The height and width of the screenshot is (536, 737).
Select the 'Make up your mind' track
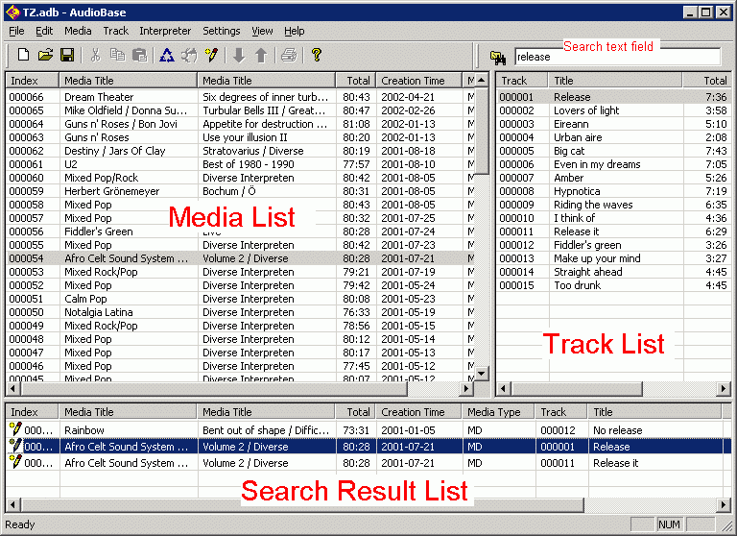point(613,258)
